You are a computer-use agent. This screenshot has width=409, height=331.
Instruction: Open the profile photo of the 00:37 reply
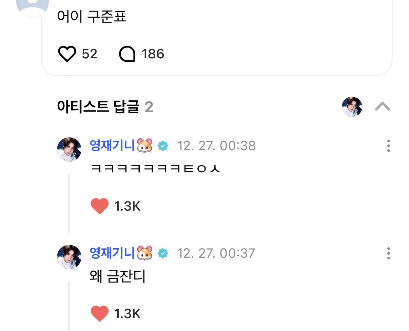click(x=69, y=257)
